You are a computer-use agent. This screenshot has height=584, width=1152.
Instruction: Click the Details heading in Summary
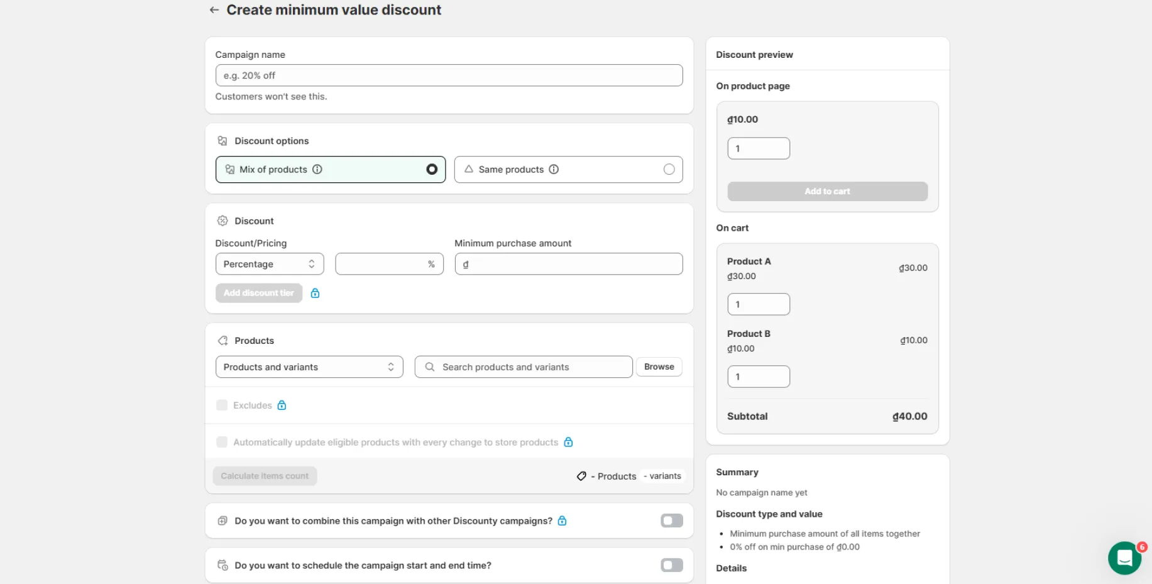(x=732, y=568)
